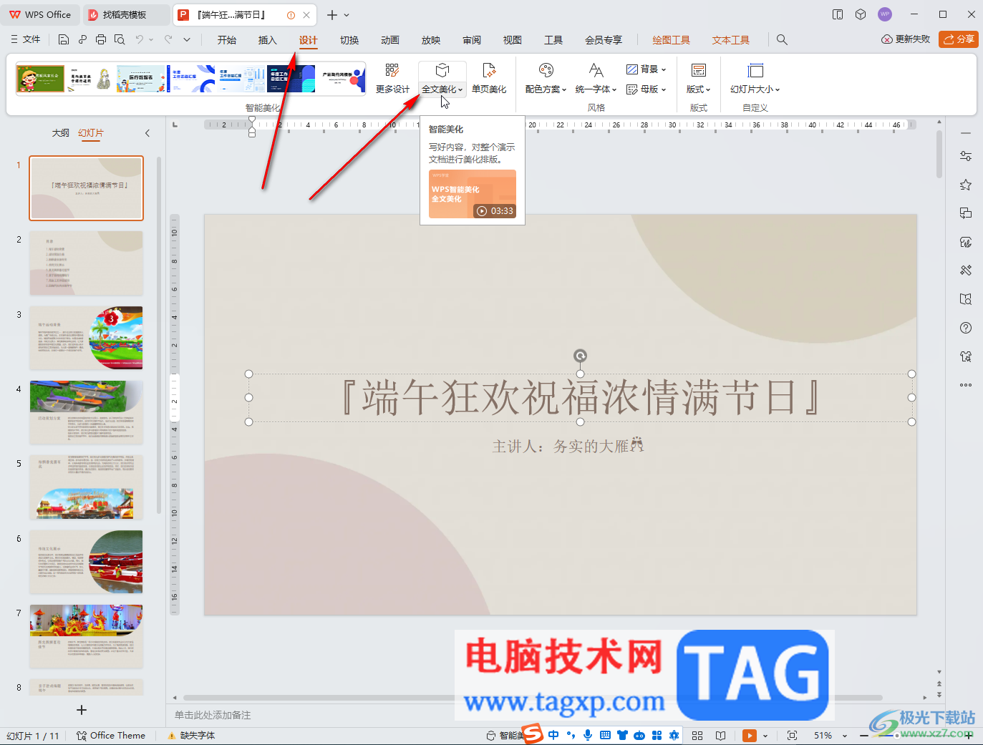
Task: Open the properties sliders icon in right sidebar
Action: pyautogui.click(x=966, y=156)
